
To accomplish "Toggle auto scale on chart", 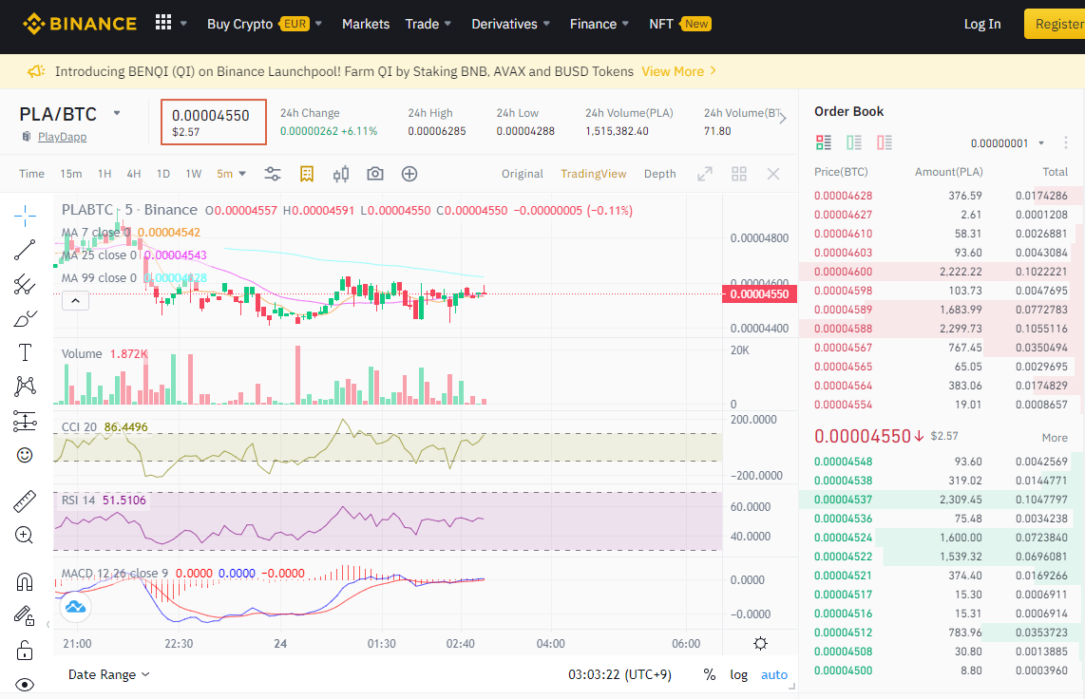I will [x=774, y=675].
